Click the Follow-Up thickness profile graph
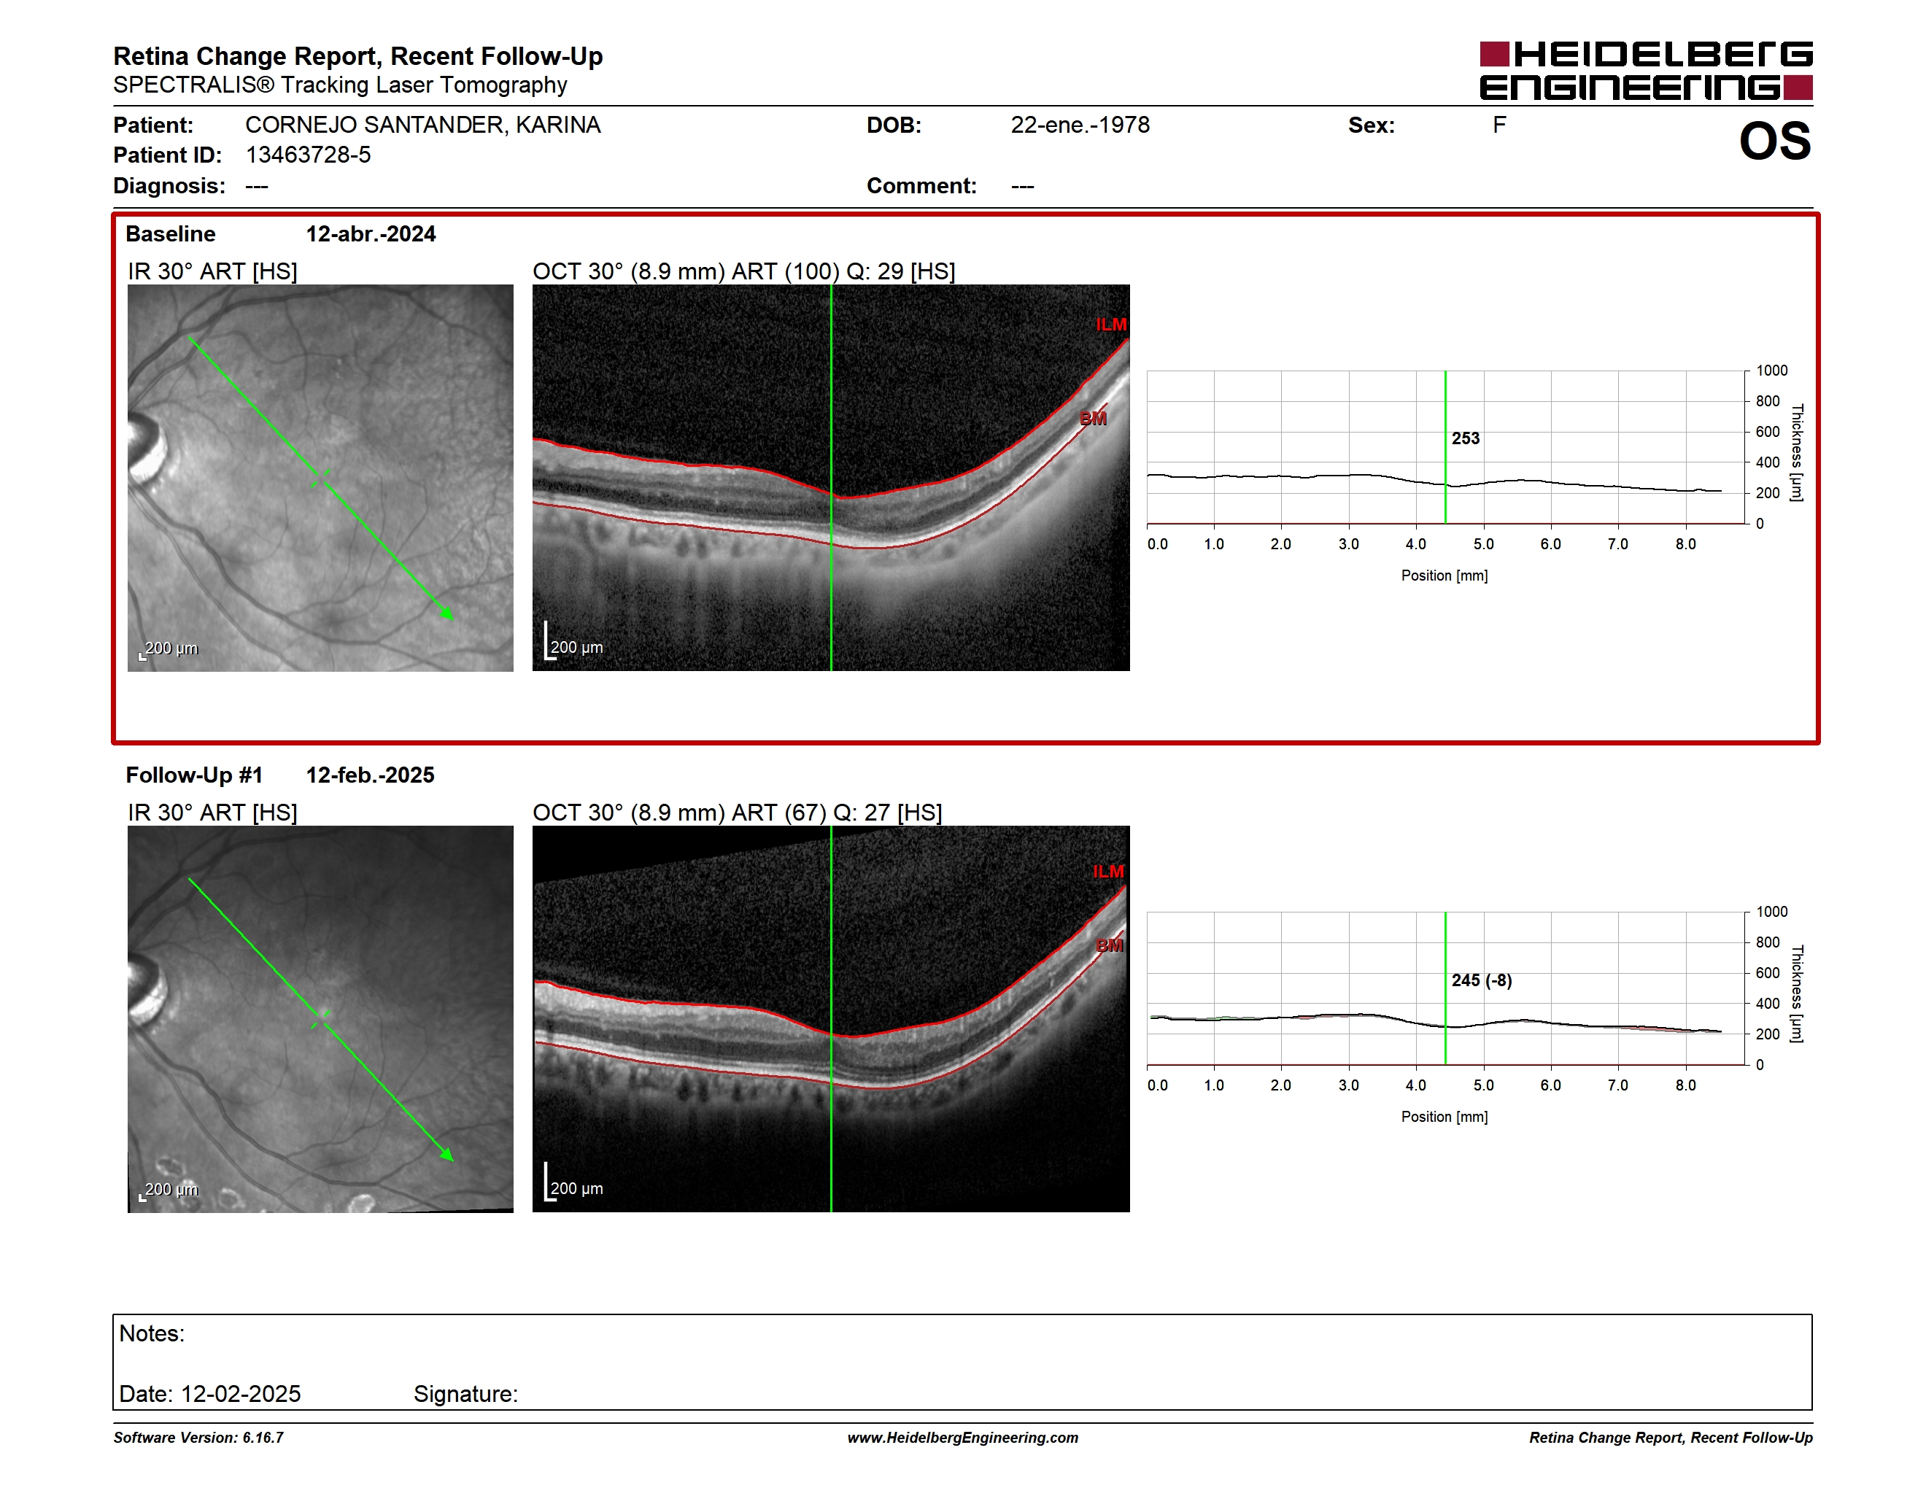The height and width of the screenshot is (1488, 1926). pyautogui.click(x=1446, y=988)
